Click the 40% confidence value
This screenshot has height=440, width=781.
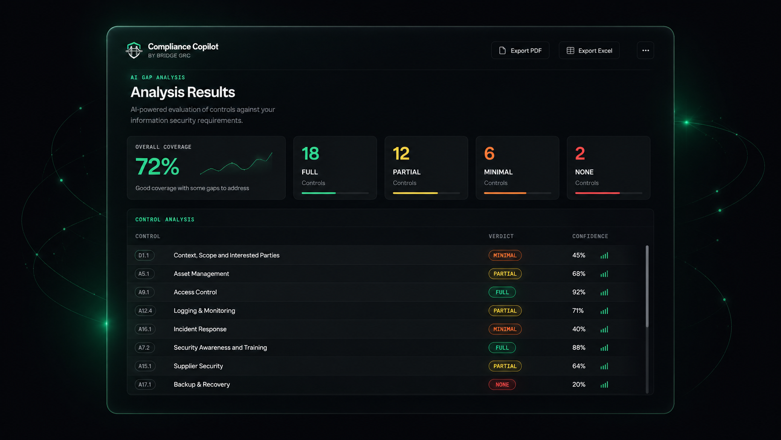(579, 329)
